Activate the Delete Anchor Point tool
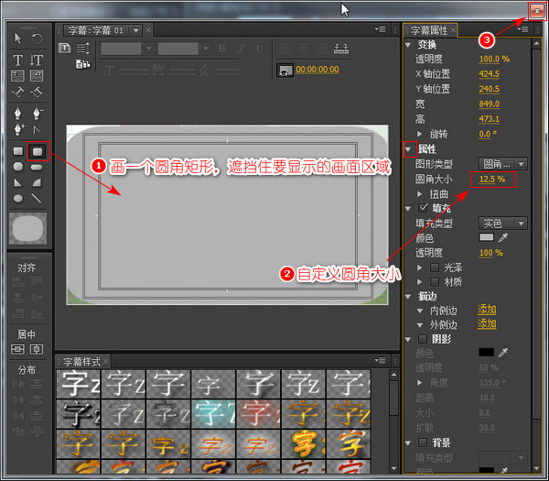The width and height of the screenshot is (549, 481). (x=38, y=113)
